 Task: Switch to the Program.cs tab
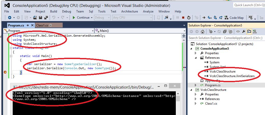coord(16,25)
